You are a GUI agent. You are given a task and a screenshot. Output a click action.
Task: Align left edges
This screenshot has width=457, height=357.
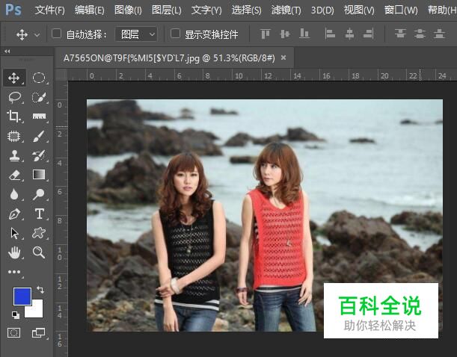[330, 34]
